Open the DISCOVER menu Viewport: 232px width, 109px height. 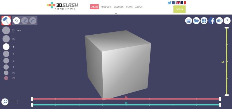pyautogui.click(x=119, y=7)
